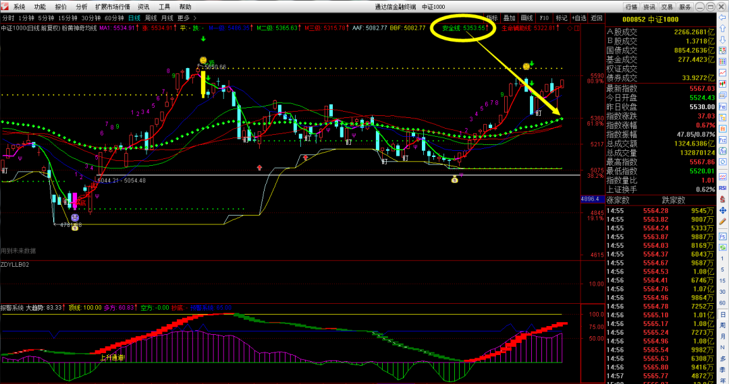Click the F12 icon in right sidebar
This screenshot has width=729, height=384.
[723, 139]
